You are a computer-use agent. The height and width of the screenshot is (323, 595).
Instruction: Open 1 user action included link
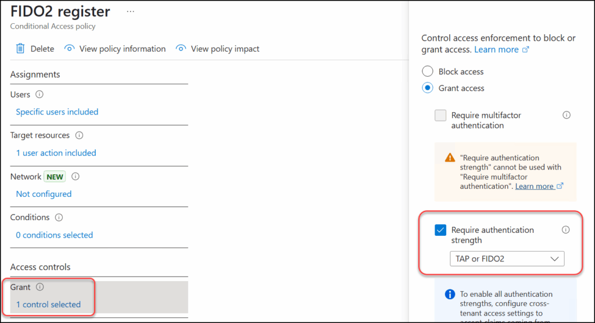pos(56,153)
